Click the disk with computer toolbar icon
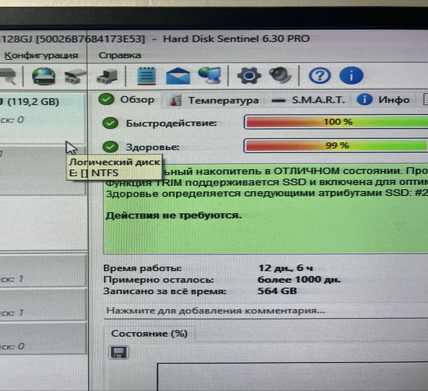 [107, 76]
